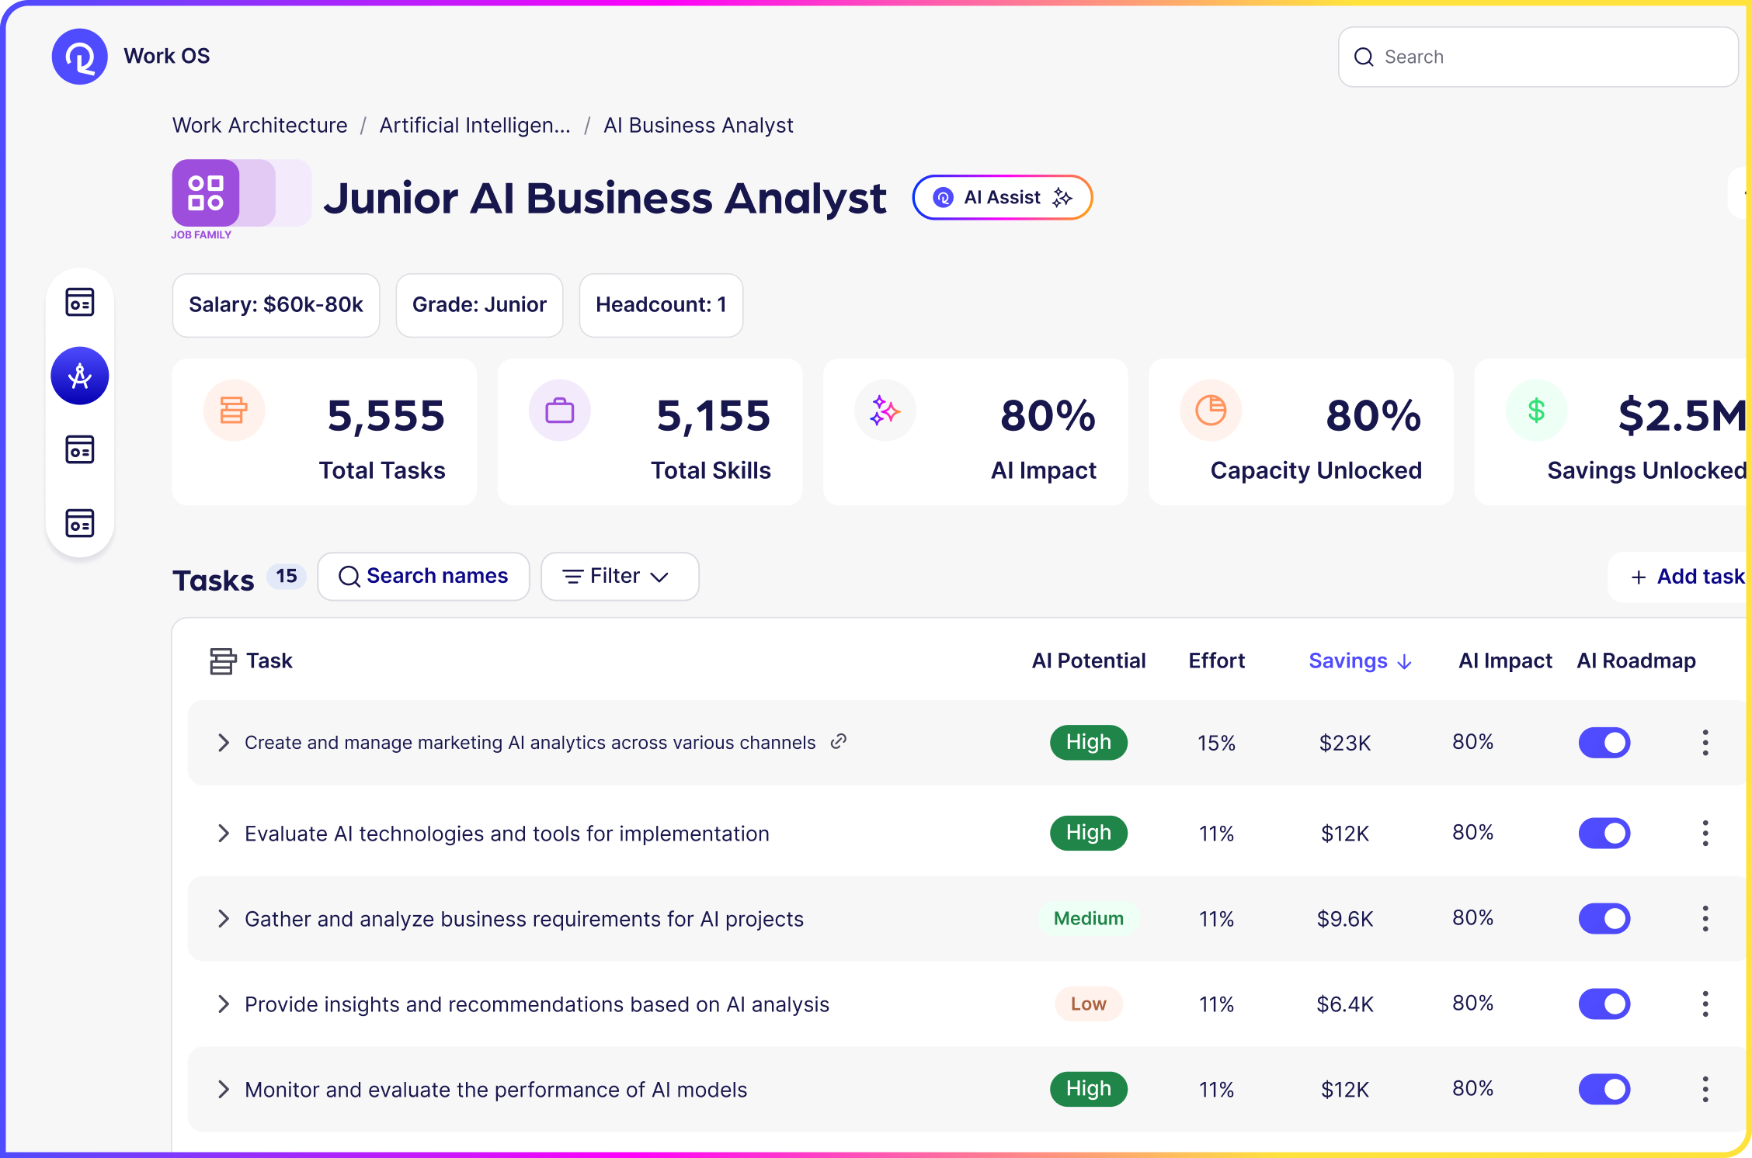Open the top sidebar panel icon
Image resolution: width=1752 pixels, height=1158 pixels.
click(x=80, y=302)
